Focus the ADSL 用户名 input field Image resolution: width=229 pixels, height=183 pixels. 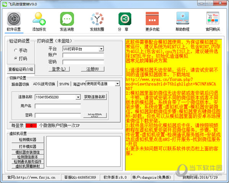click(58, 106)
